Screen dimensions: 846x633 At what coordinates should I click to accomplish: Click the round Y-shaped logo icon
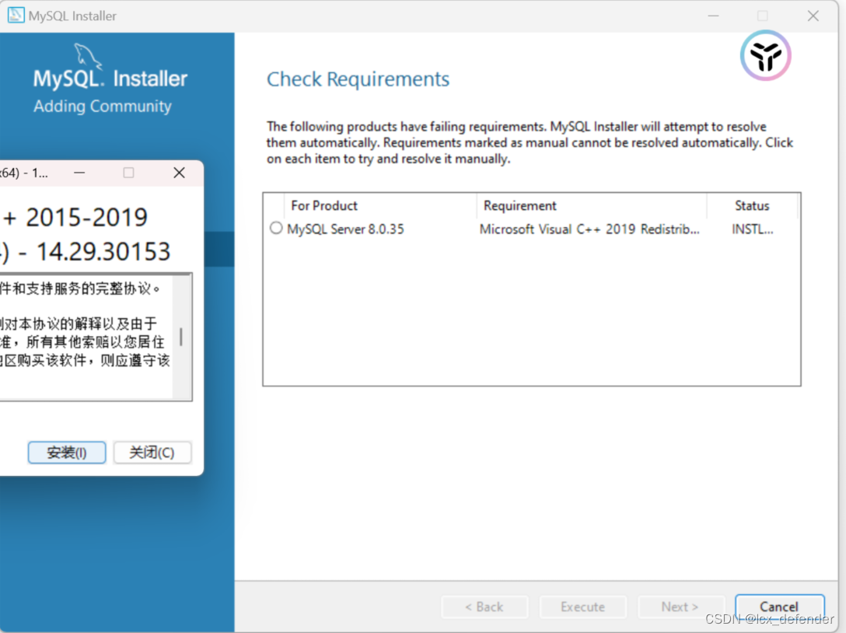point(765,55)
